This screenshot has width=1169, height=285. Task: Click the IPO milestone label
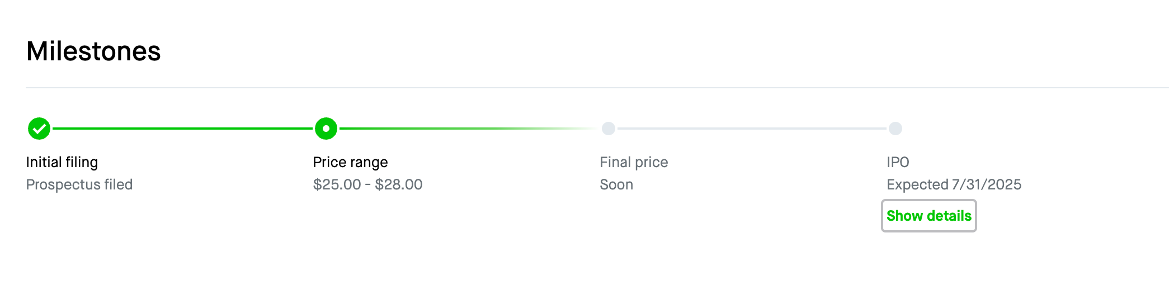click(898, 162)
